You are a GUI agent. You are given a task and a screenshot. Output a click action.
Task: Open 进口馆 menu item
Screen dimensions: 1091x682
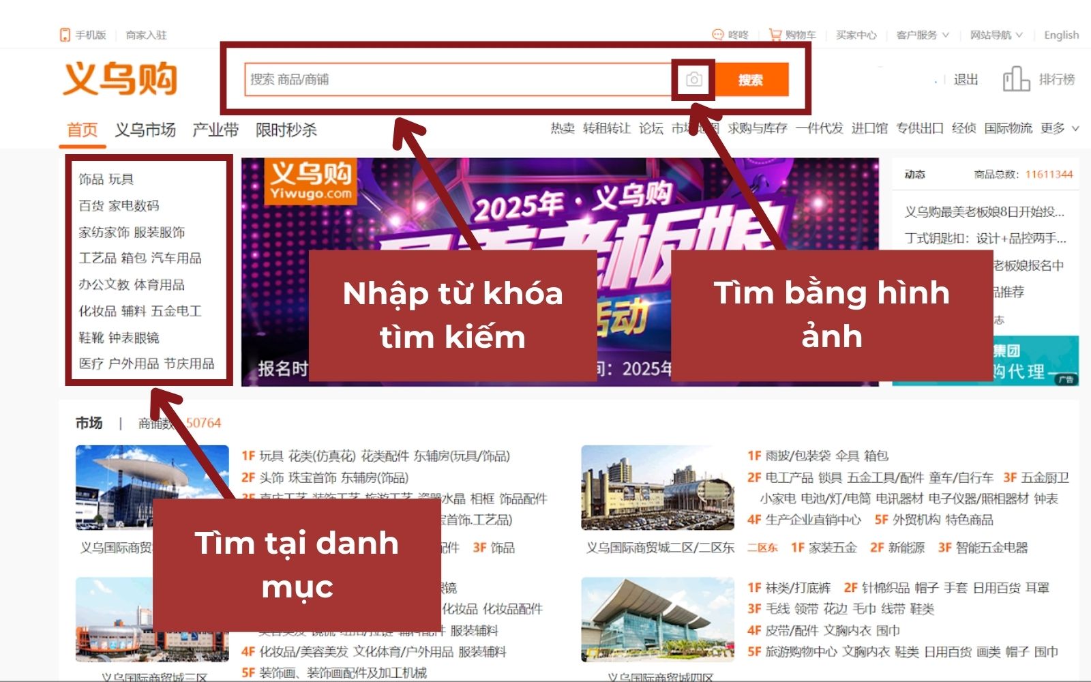pyautogui.click(x=869, y=128)
